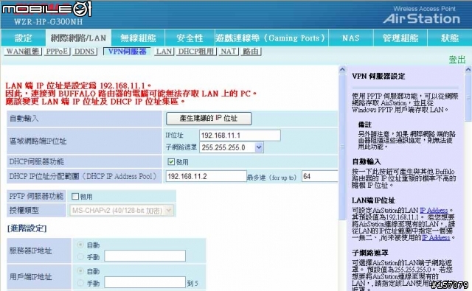Click the WZR-HP-G300NH model text
The width and height of the screenshot is (472, 291).
point(48,22)
